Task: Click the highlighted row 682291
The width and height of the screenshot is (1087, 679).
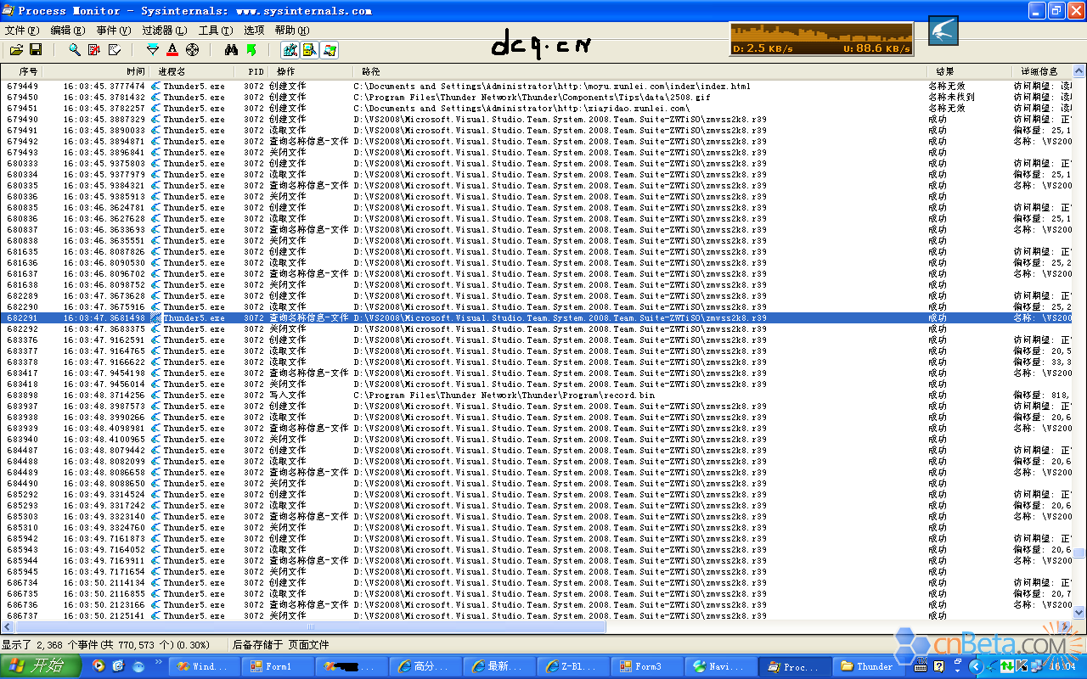Action: click(x=536, y=317)
